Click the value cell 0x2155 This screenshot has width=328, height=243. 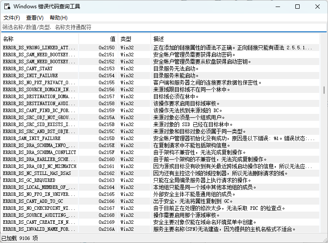click(x=106, y=83)
